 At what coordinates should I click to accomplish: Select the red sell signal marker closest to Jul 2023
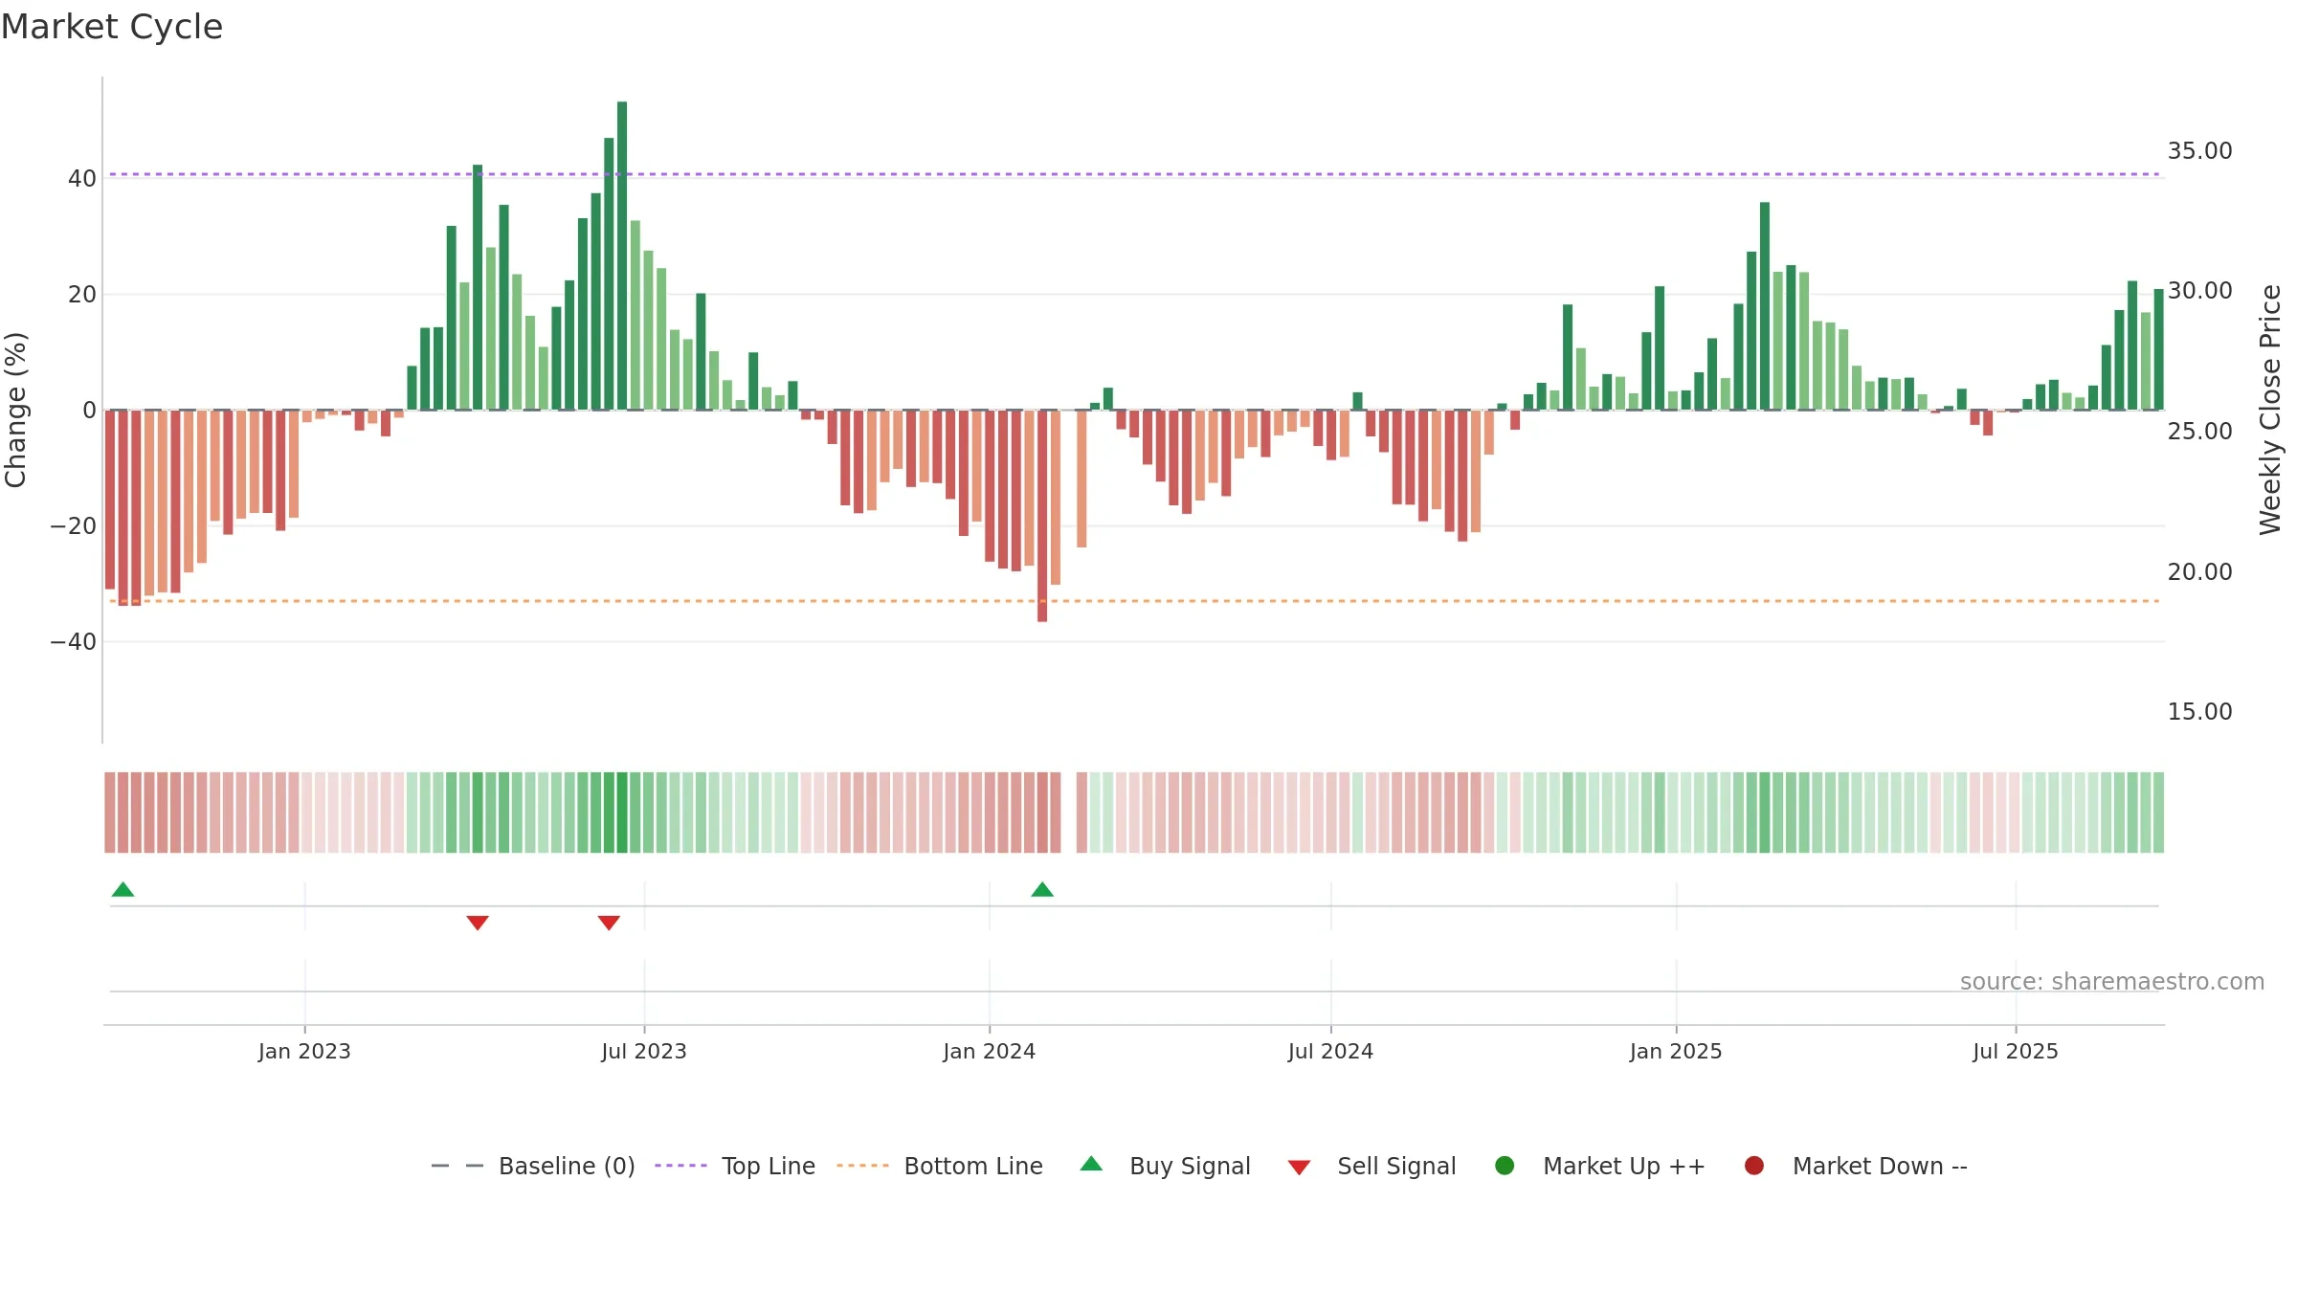coord(609,923)
